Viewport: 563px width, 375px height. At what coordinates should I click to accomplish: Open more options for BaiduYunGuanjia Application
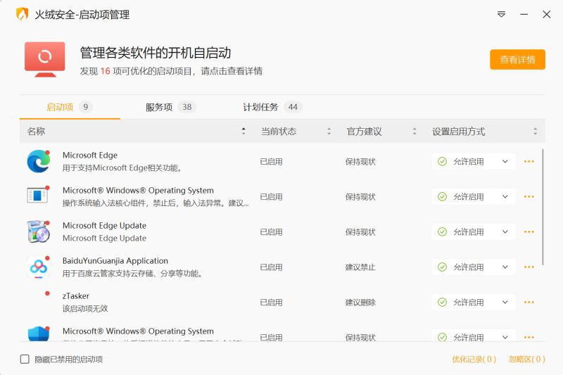pyautogui.click(x=529, y=267)
